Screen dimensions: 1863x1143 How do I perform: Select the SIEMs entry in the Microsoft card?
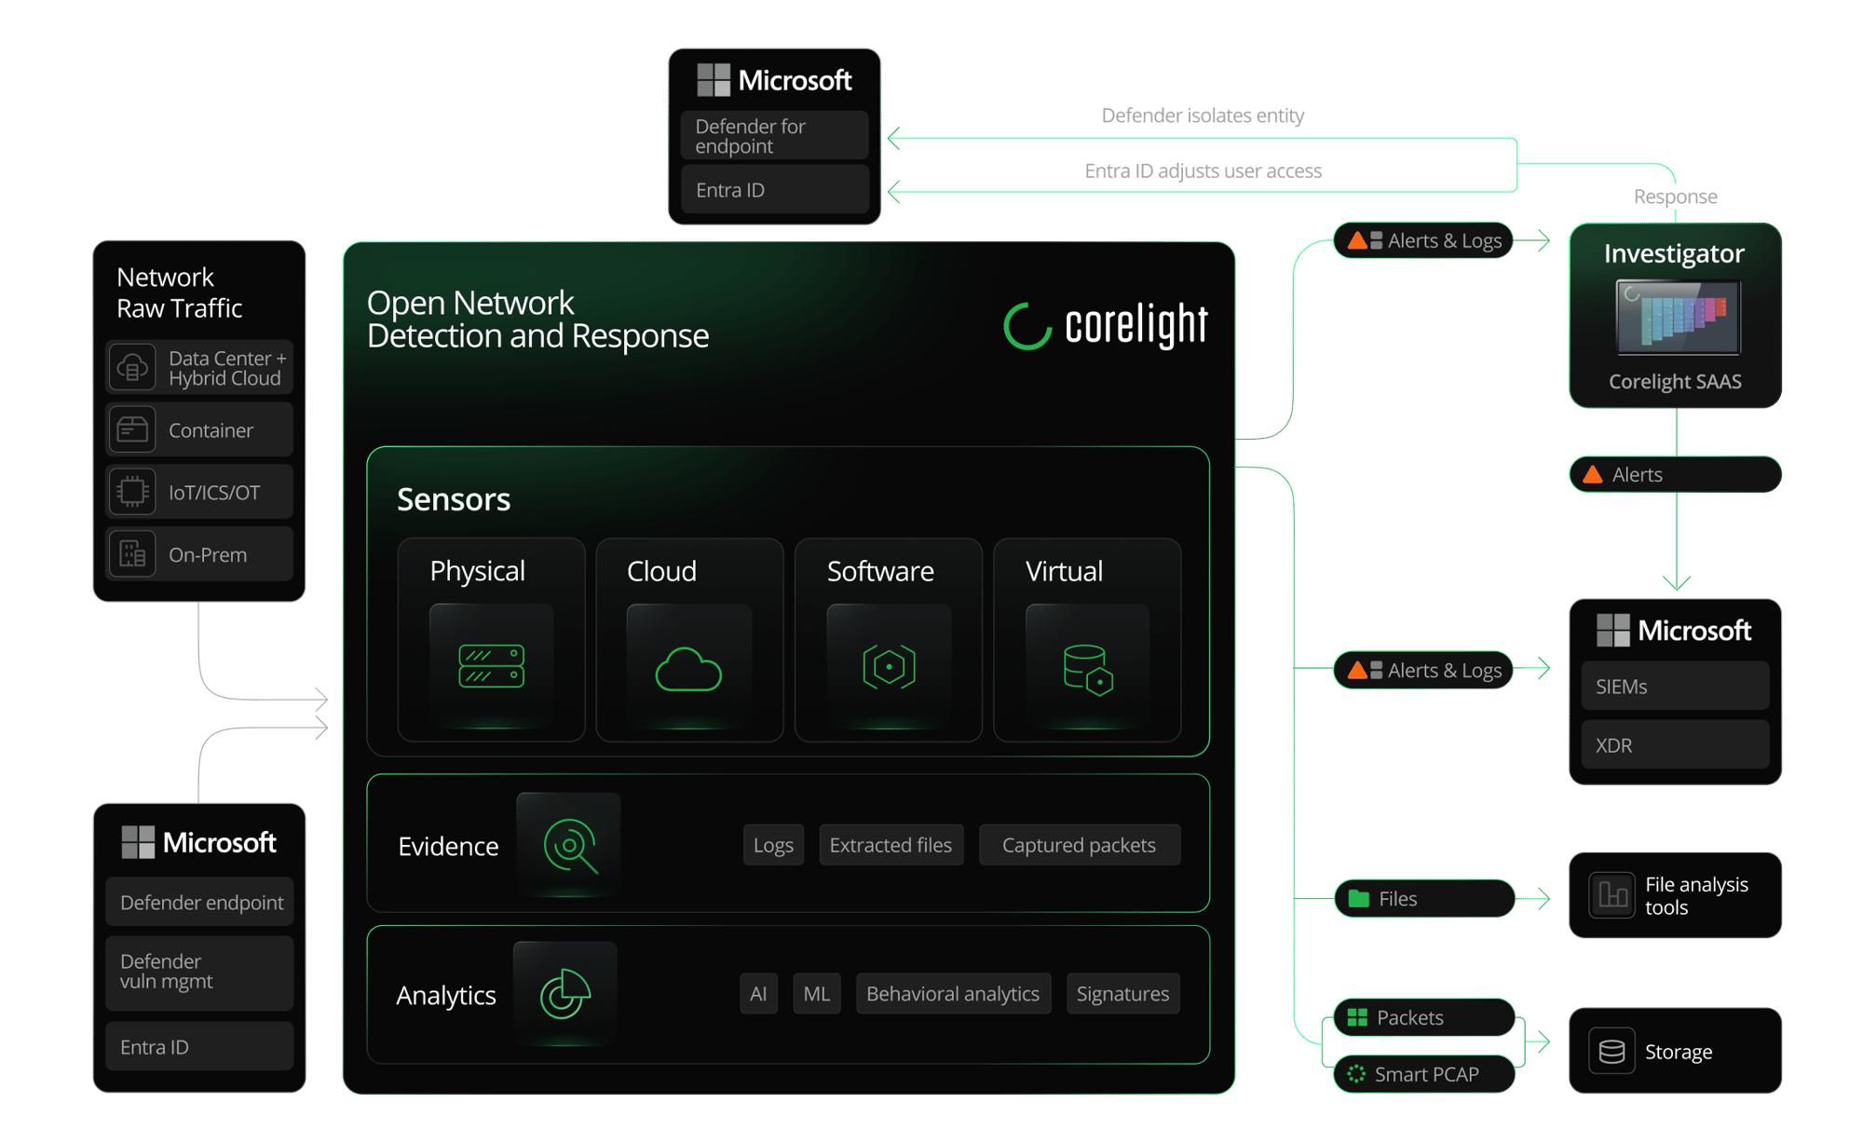[1674, 686]
